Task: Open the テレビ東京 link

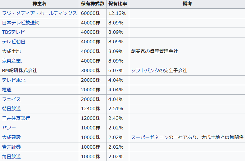Action: coord(14,80)
